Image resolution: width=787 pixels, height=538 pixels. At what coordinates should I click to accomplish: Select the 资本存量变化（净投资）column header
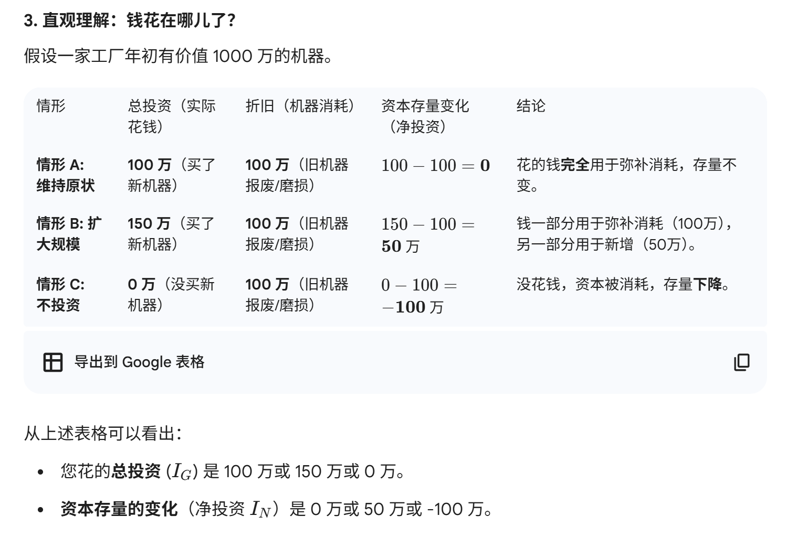pos(425,116)
